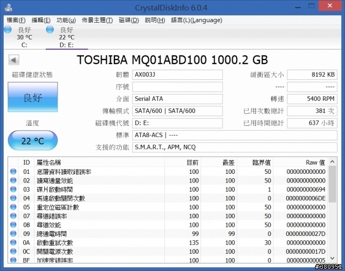Click the scroll down arrow of attribute list
This screenshot has height=271, width=345.
click(x=332, y=258)
